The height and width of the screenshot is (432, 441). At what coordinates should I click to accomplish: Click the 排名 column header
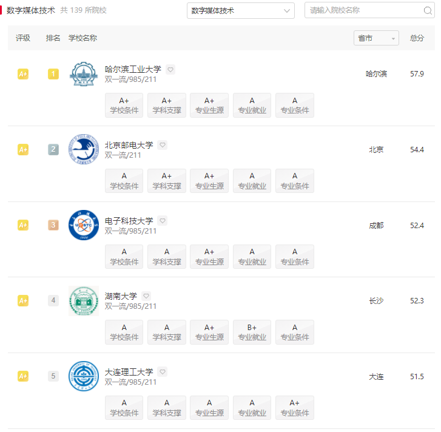coord(53,38)
